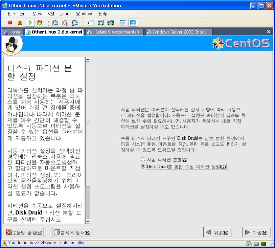Click the CD-ROM device status icon
Viewport: 275px width, 248px height.
coord(249,243)
